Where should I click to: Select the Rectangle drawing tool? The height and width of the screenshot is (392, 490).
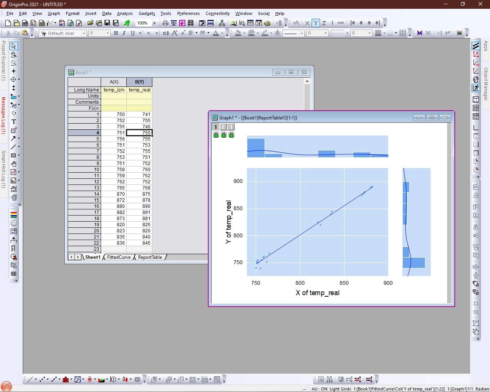click(x=13, y=155)
